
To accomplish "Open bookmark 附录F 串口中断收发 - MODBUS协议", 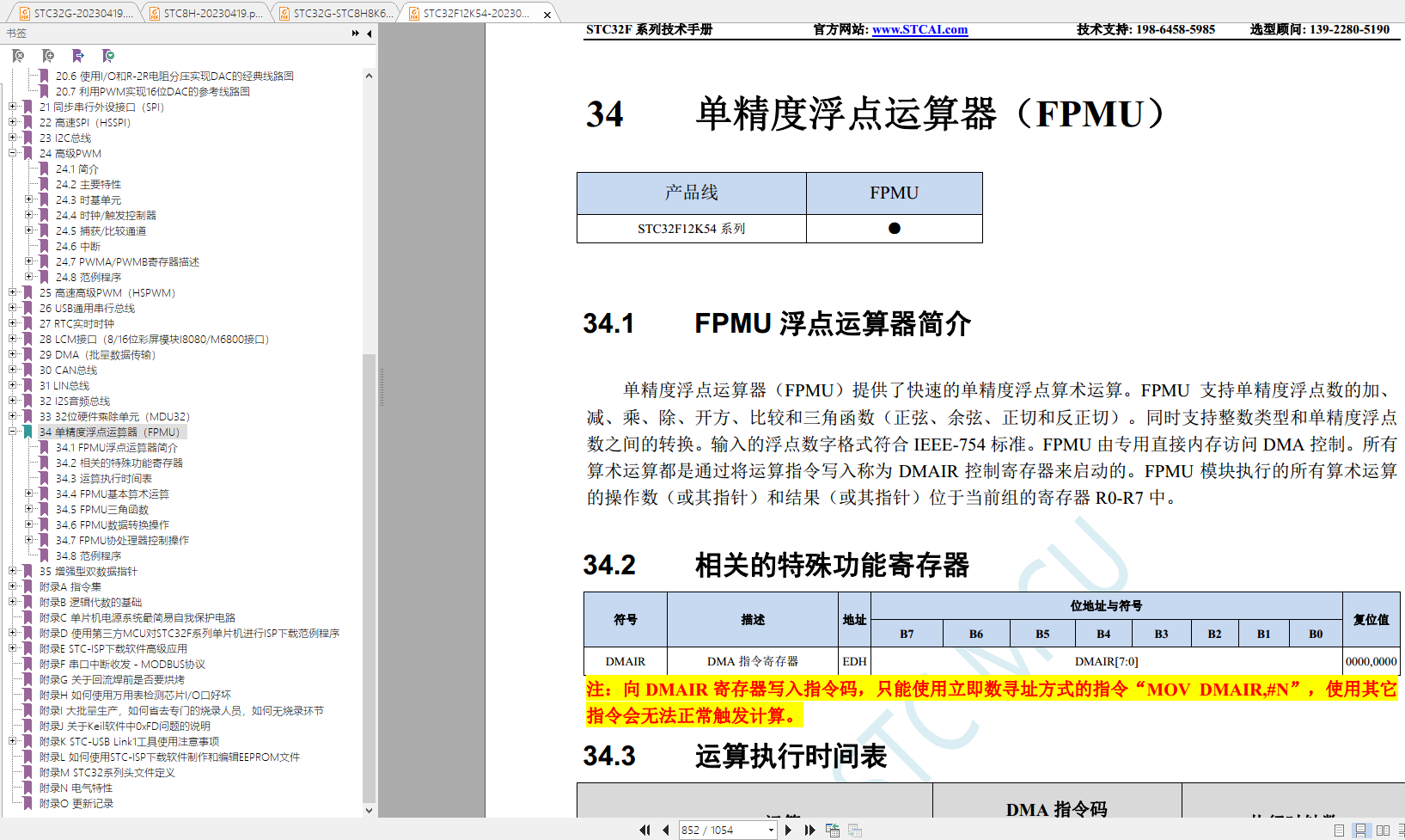I will click(122, 664).
